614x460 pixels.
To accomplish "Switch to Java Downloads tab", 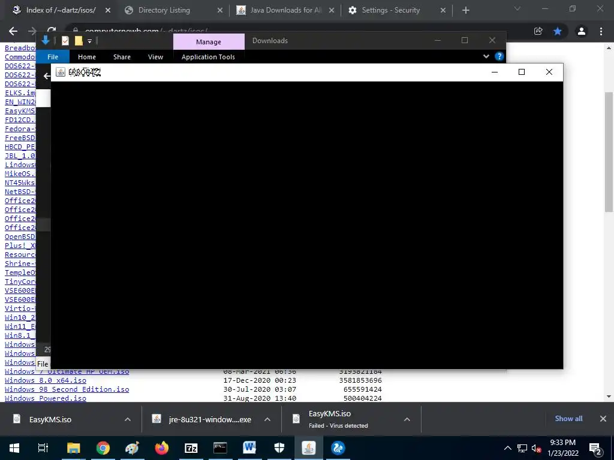I will pos(286,10).
